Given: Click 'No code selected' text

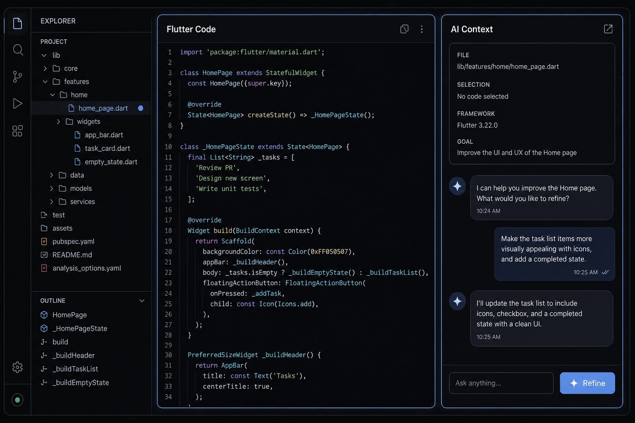Looking at the screenshot, I should (482, 96).
